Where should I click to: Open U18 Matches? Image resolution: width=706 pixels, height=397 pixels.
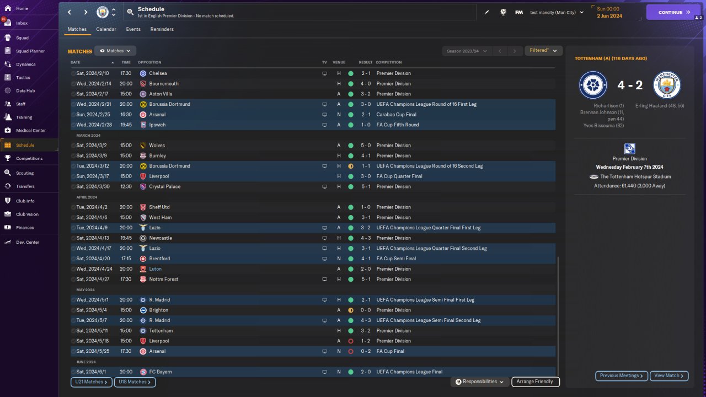click(x=135, y=382)
